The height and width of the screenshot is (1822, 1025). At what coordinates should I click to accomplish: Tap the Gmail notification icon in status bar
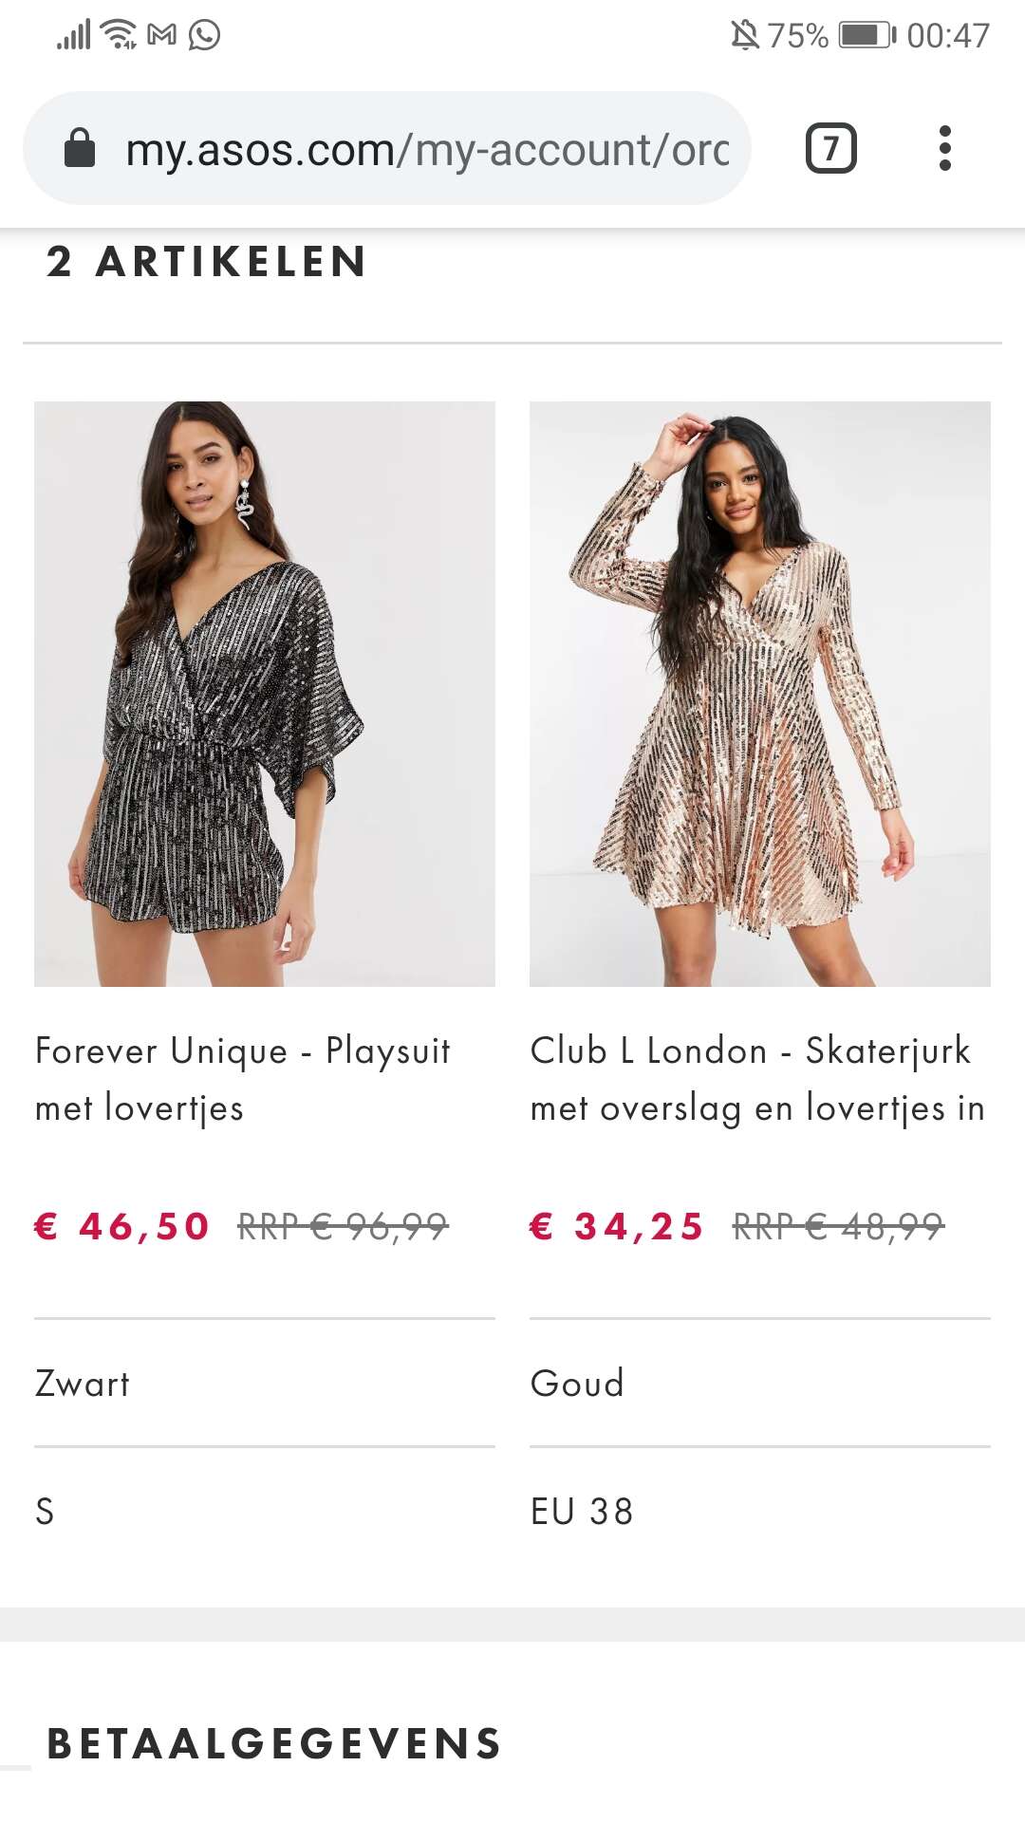point(162,35)
